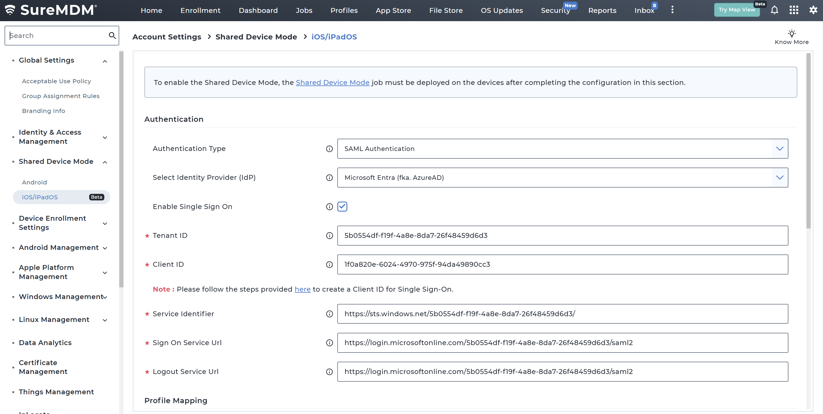Collapse the Global Settings section
The image size is (823, 414).
coord(105,61)
